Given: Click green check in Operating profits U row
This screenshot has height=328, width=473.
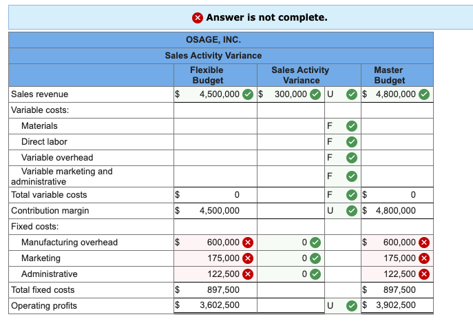Looking at the screenshot, I should point(352,306).
